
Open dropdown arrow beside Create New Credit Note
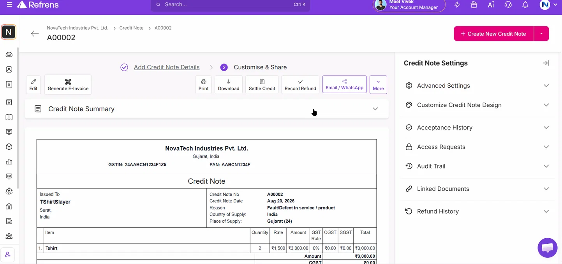pos(541,34)
